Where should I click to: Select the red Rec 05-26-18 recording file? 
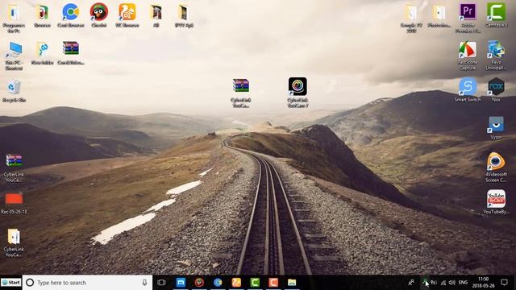[x=14, y=199]
